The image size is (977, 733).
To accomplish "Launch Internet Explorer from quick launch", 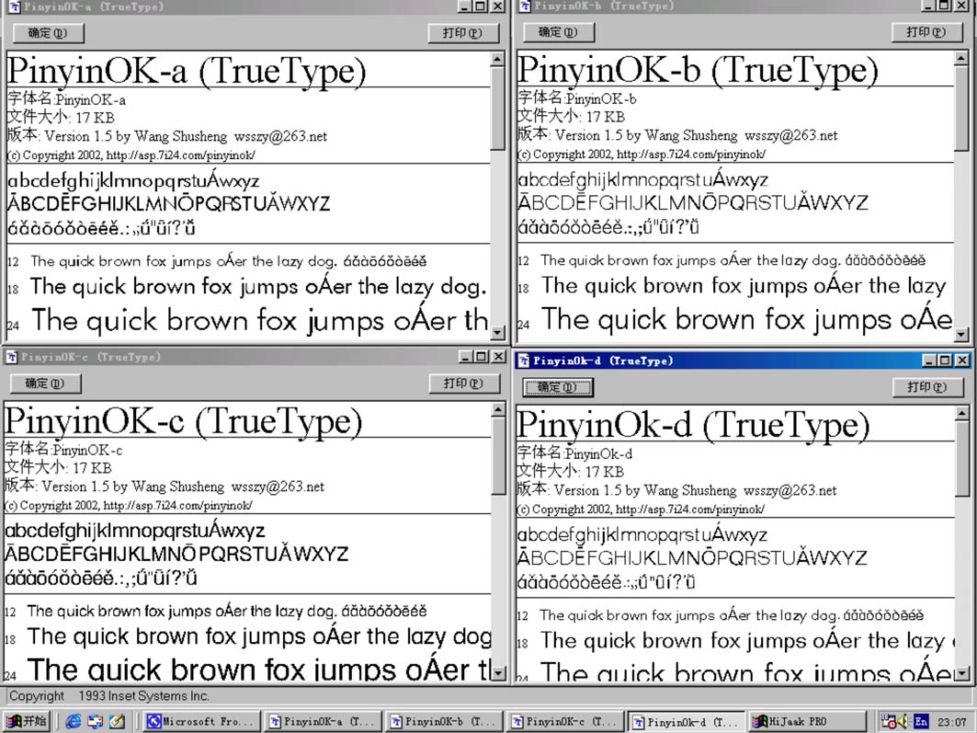I will tap(74, 721).
